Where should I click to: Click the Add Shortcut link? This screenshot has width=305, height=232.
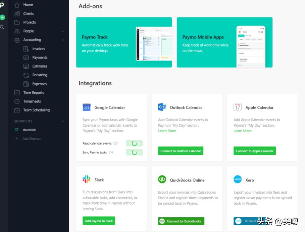tap(32, 139)
